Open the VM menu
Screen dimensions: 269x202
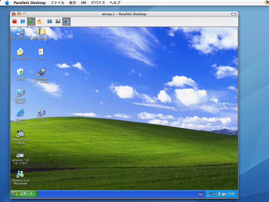[x=83, y=3]
